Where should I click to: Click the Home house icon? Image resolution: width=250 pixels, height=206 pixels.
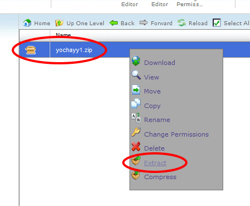(x=27, y=23)
